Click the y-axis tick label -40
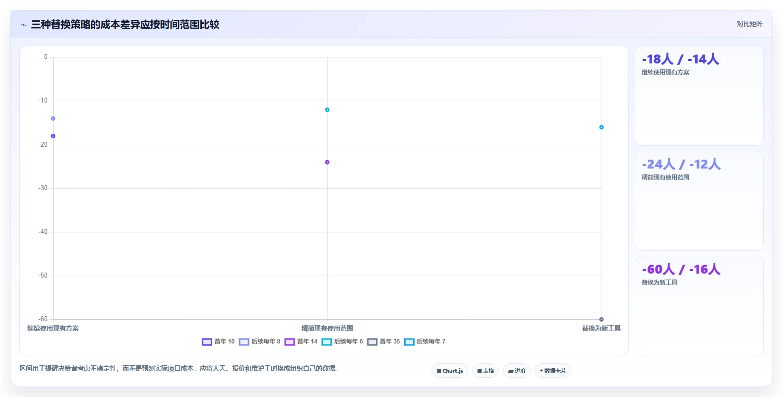Image resolution: width=783 pixels, height=397 pixels. [43, 232]
